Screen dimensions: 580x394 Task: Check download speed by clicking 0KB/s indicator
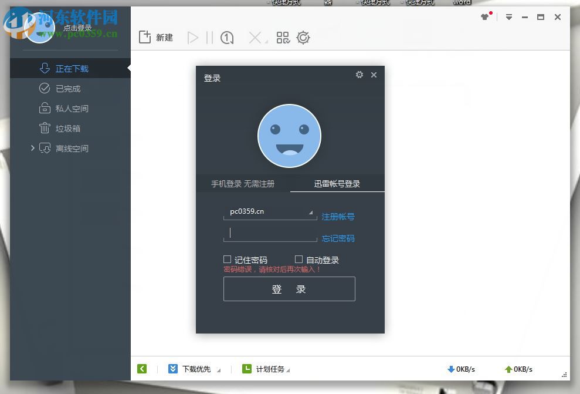(x=462, y=369)
